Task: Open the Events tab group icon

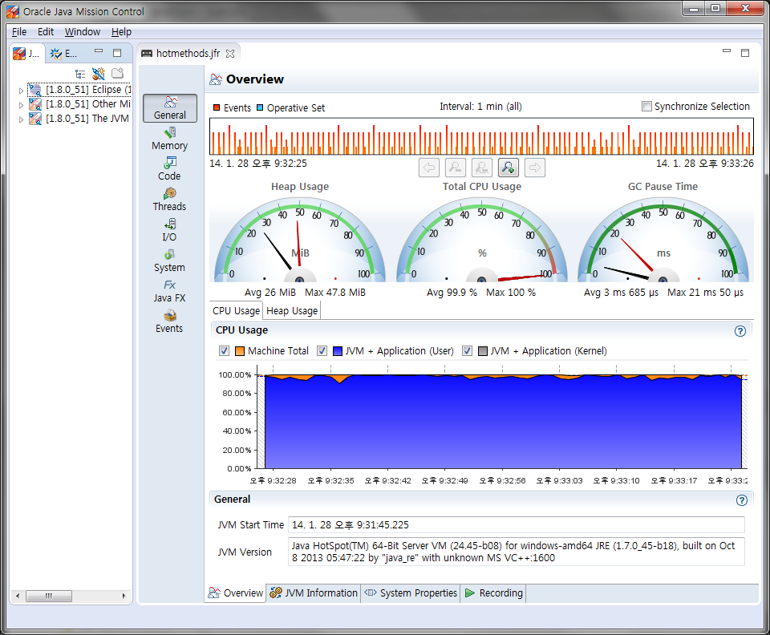Action: (169, 322)
